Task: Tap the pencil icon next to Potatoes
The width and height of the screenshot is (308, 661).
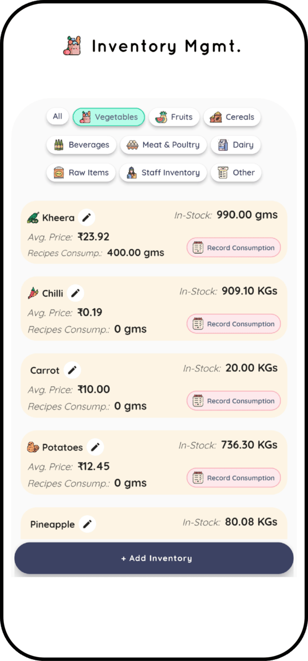Action: pos(95,447)
